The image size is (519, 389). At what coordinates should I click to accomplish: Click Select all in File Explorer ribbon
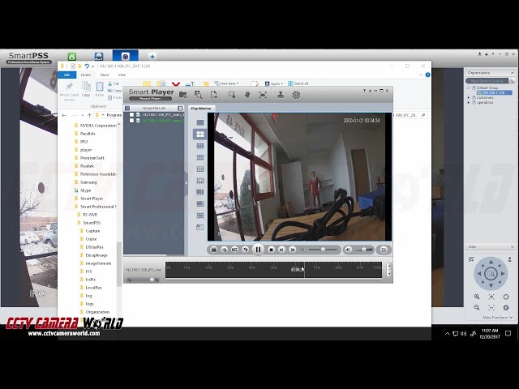tap(298, 83)
